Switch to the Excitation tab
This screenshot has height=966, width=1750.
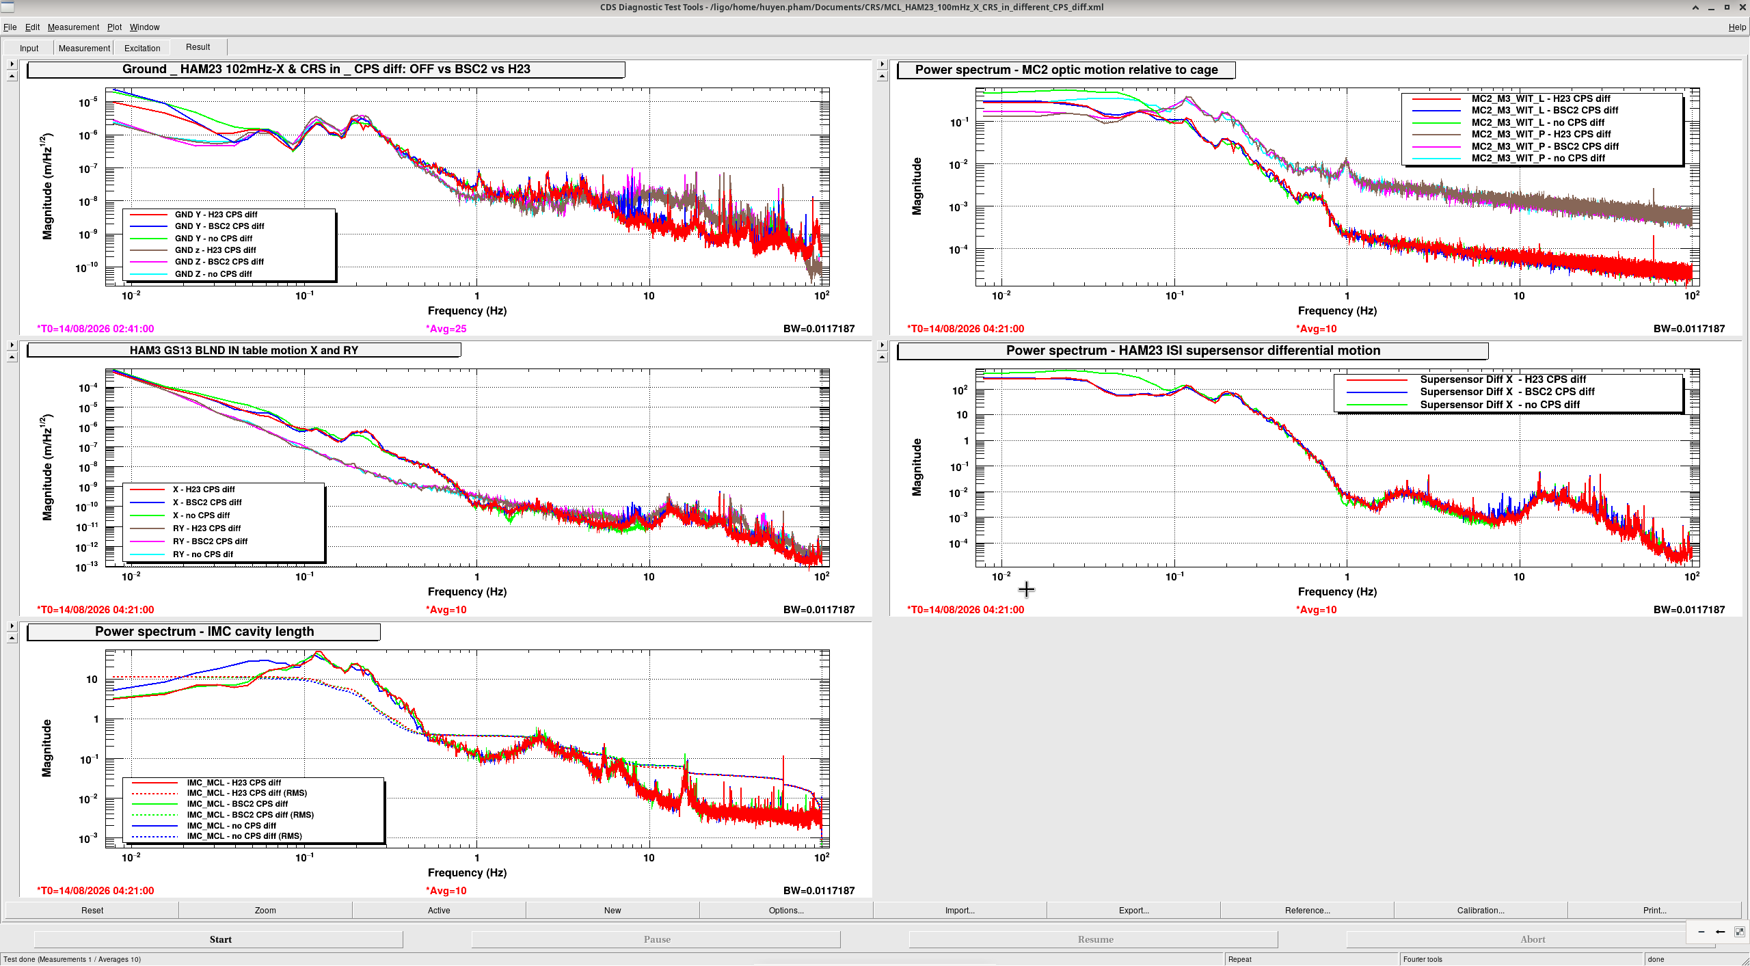[x=142, y=48]
